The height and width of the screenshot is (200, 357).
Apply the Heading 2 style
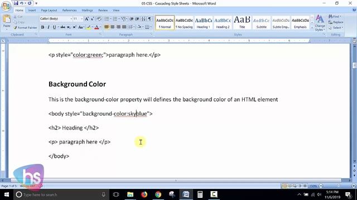[223, 23]
